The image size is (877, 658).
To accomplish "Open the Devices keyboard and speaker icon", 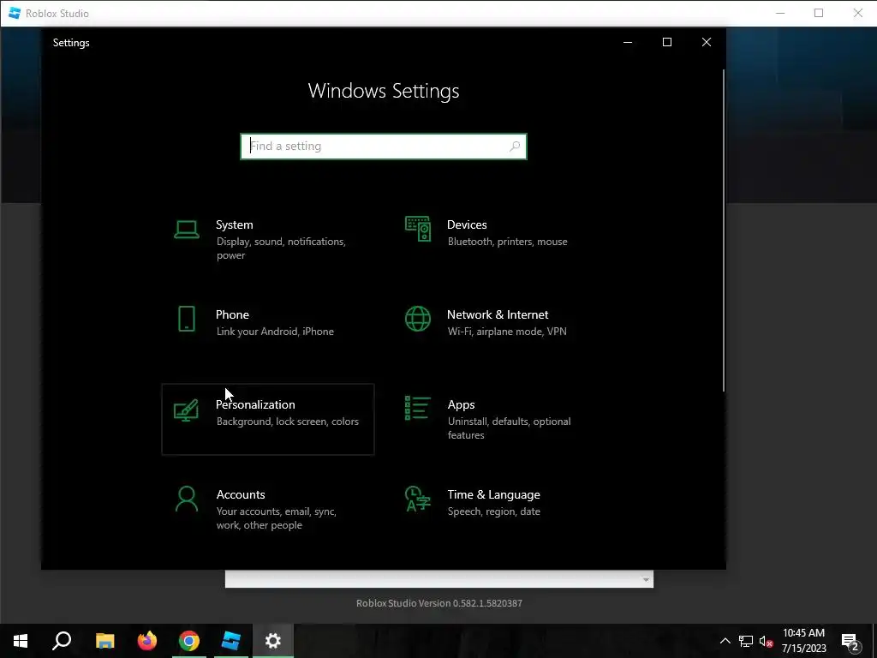I will (418, 229).
